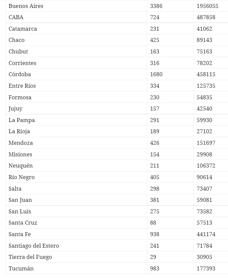Click the La Rioja row label

click(x=19, y=131)
